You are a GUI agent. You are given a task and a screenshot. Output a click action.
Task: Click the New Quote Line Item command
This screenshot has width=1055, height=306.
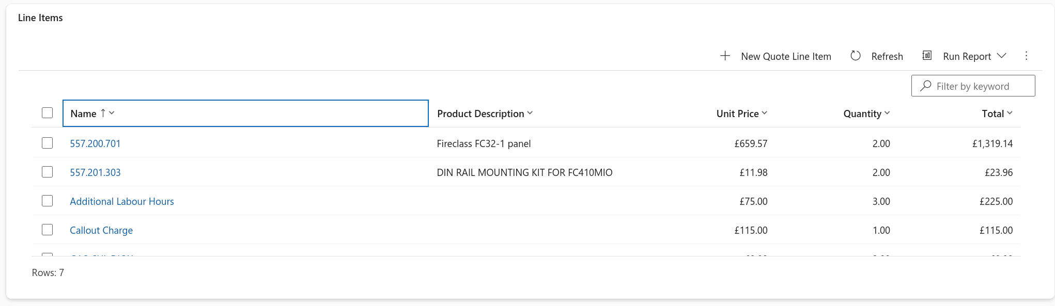(786, 56)
